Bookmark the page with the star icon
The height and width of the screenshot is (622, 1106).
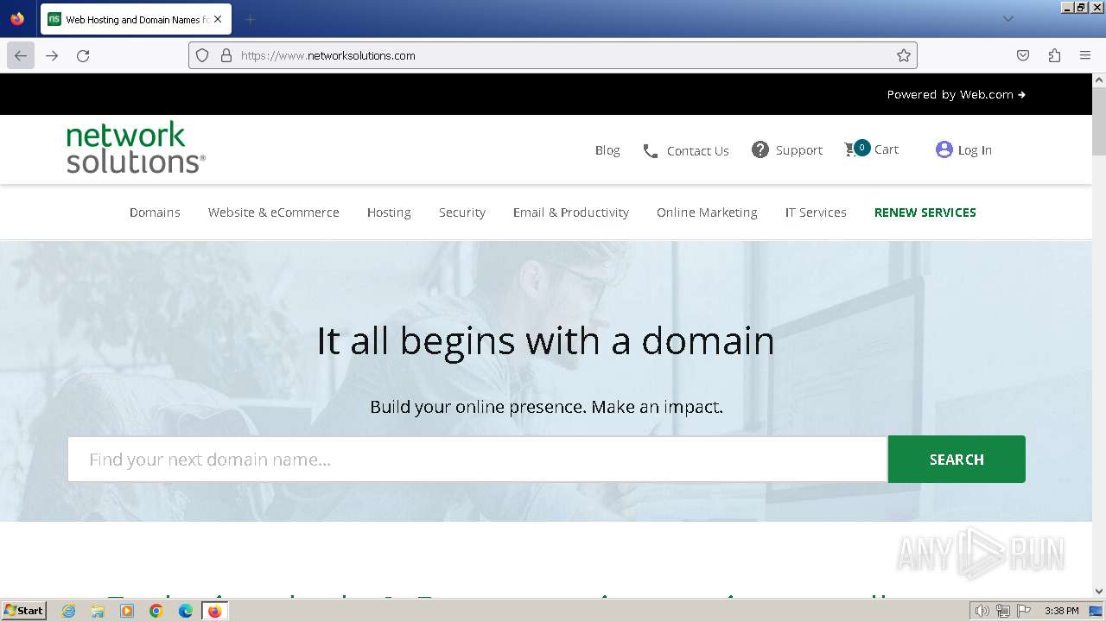[904, 55]
